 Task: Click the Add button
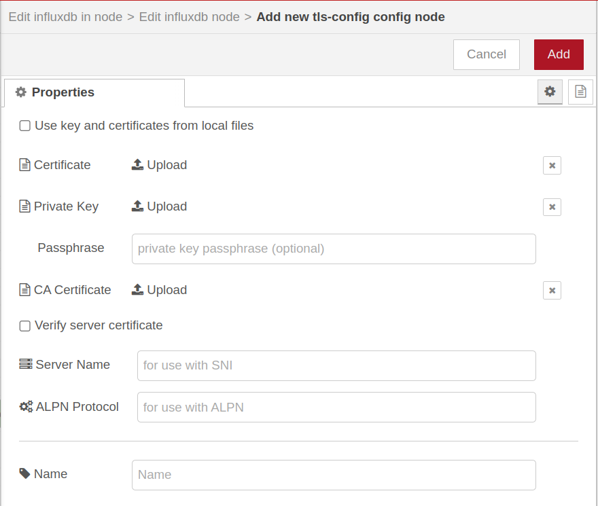point(559,54)
